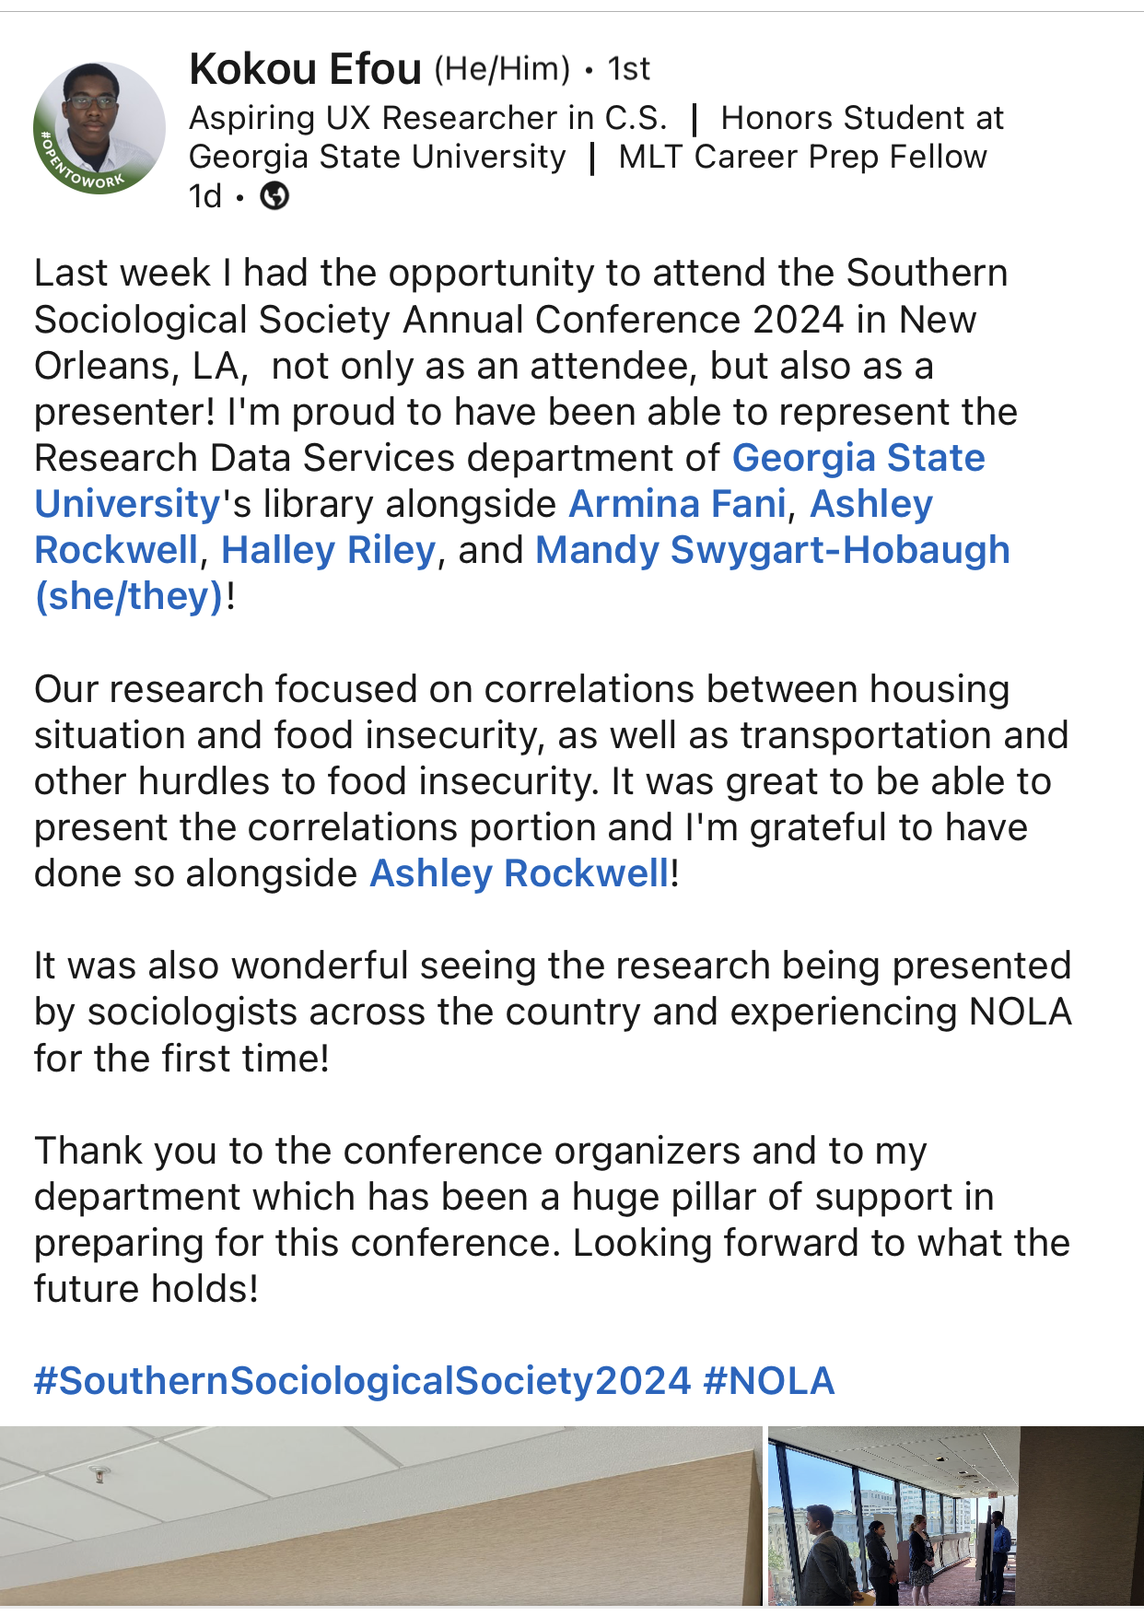Click the Aspiring UX Researcher headline
Image resolution: width=1144 pixels, height=1616 pixels.
[427, 118]
